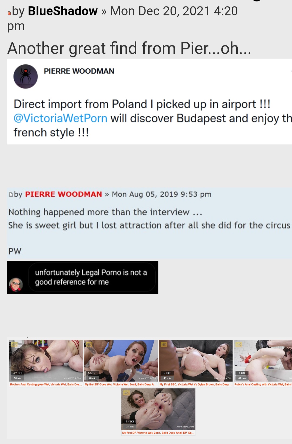
Task: Open the video thumbnail showing 50 min
Action: pos(46,360)
